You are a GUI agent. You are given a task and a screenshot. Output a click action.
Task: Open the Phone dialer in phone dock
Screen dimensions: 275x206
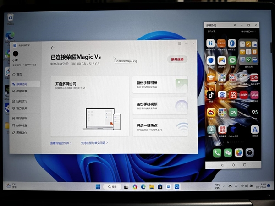pyautogui.click(x=217, y=152)
